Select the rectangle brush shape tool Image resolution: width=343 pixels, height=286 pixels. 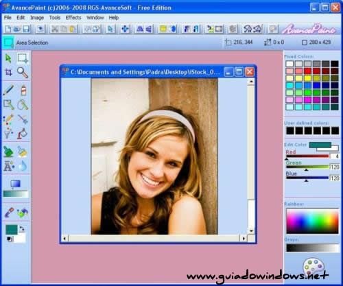point(9,104)
